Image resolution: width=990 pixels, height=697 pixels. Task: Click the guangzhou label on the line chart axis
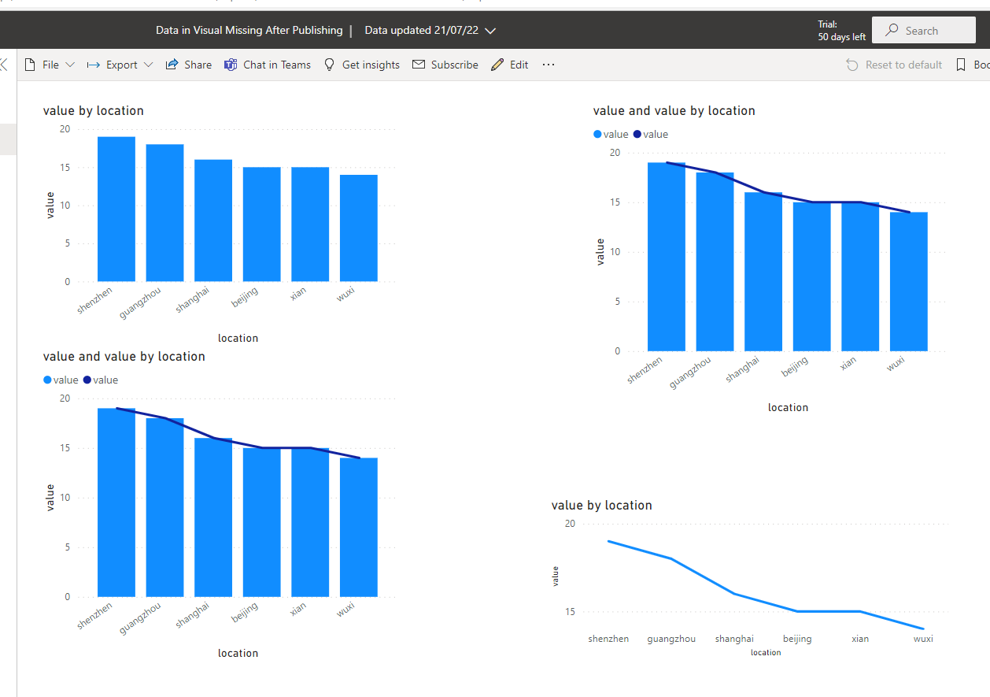pyautogui.click(x=671, y=639)
